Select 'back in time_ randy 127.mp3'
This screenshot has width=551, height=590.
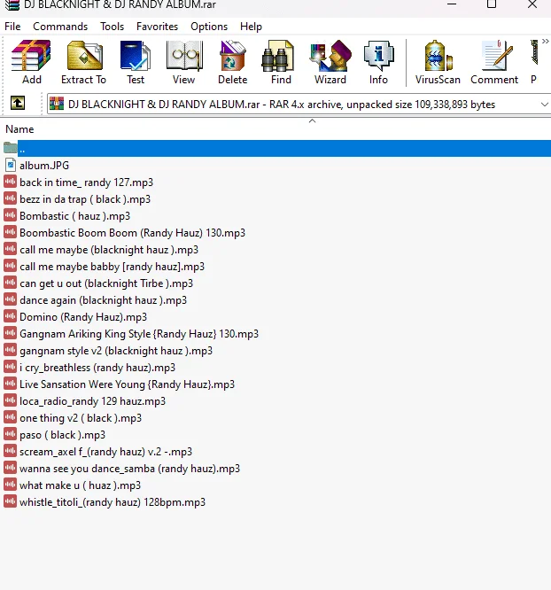(x=86, y=182)
